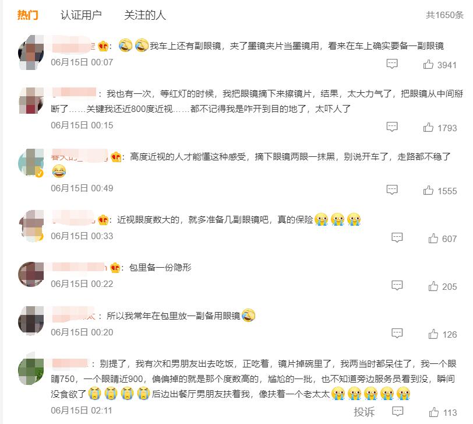The height and width of the screenshot is (424, 473).
Task: Switch to the 热门 tab
Action: [27, 15]
